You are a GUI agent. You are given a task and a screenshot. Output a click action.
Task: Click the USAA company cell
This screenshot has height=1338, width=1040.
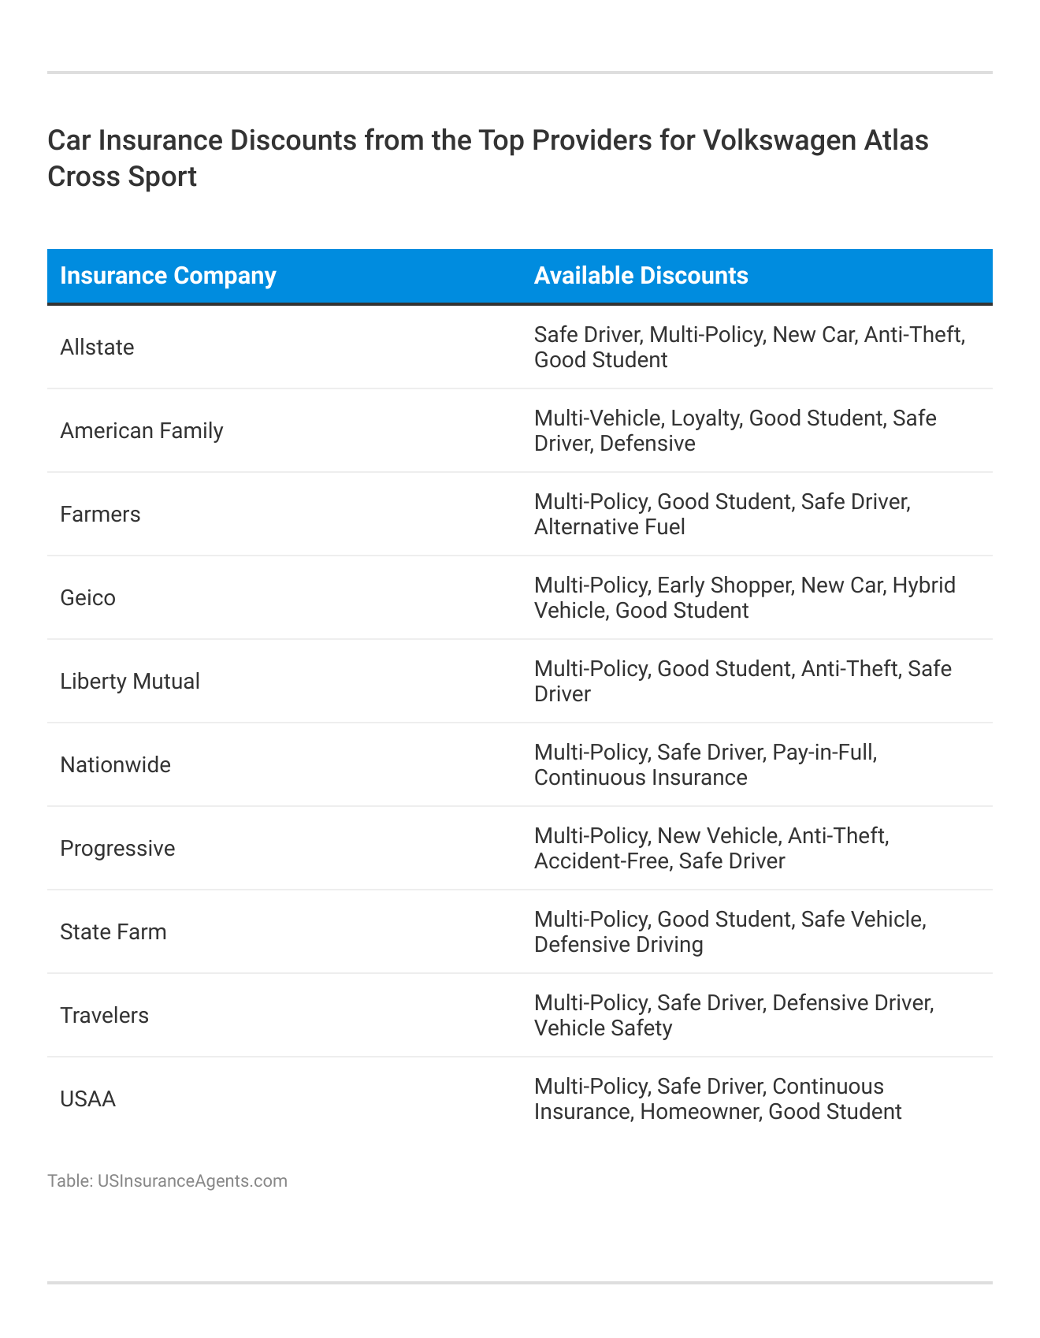tap(87, 1099)
